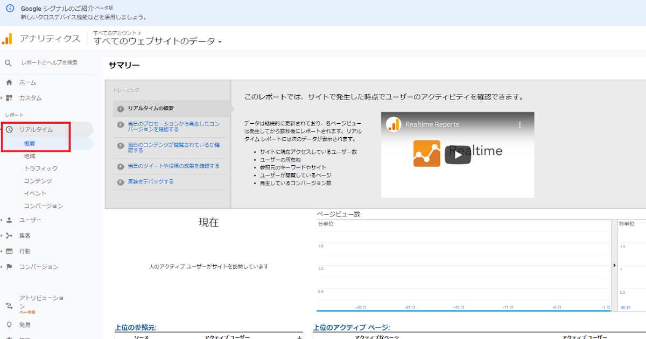Click the video channel logo icon
Screen dimensions: 646x339
coord(394,124)
